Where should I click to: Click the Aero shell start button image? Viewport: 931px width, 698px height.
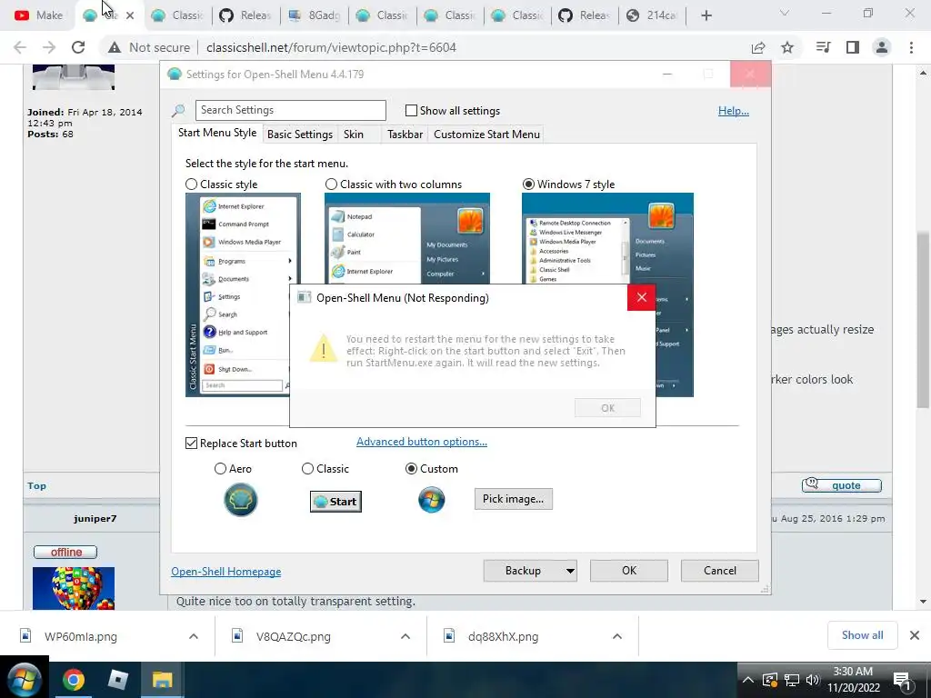pos(240,499)
